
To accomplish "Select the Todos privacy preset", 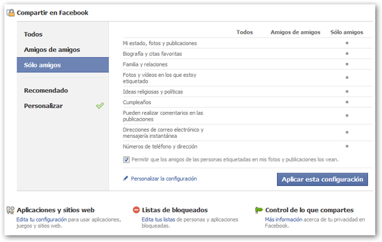I will tap(33, 34).
